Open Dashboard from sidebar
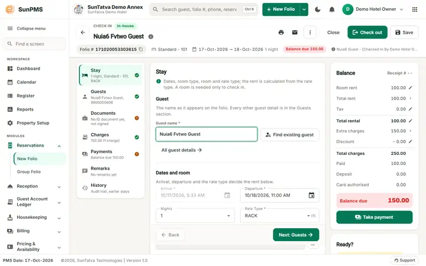The width and height of the screenshot is (426, 266). (35, 69)
